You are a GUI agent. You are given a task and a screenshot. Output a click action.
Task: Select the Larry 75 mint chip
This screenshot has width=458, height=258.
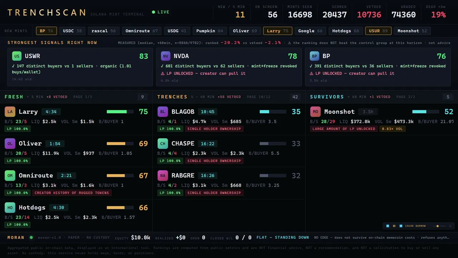[278, 31]
